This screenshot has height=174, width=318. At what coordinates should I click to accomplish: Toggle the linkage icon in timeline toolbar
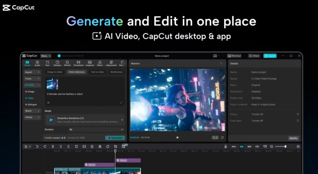249,146
